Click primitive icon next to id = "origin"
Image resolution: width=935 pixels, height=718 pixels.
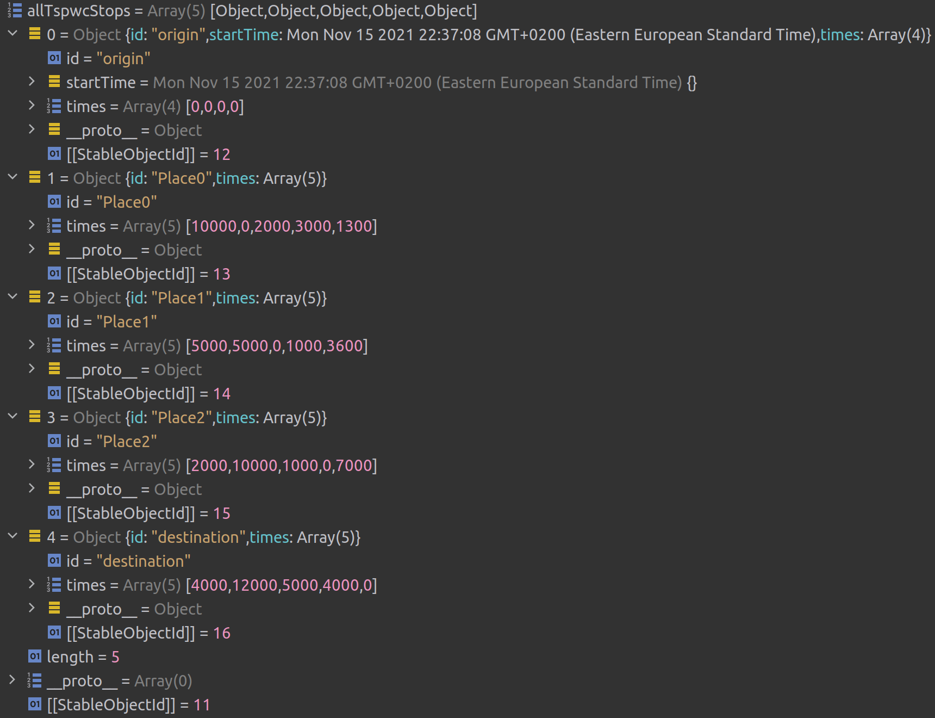click(x=54, y=58)
